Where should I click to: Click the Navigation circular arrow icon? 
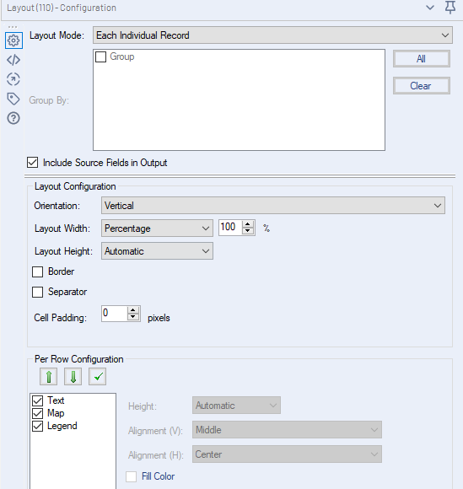tap(13, 79)
